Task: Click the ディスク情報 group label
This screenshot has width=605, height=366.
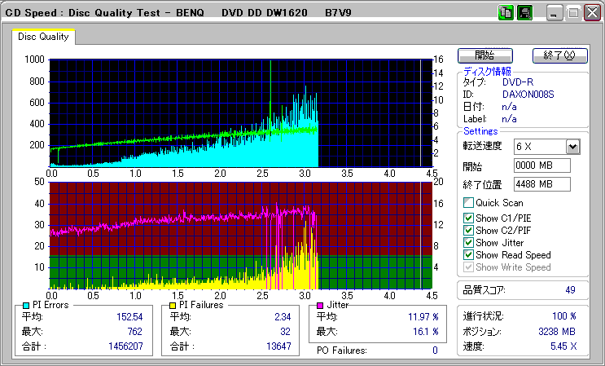Action: click(x=487, y=72)
